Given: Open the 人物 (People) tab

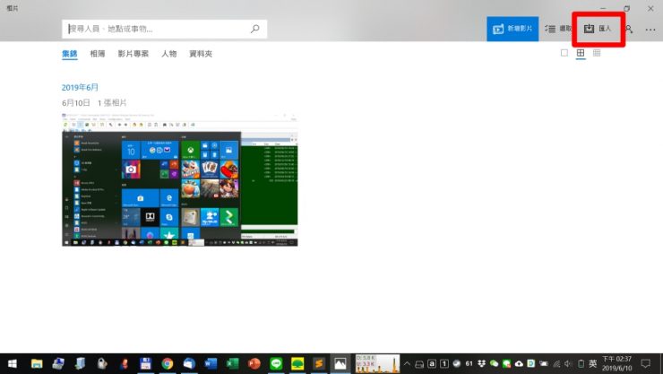Looking at the screenshot, I should click(168, 54).
